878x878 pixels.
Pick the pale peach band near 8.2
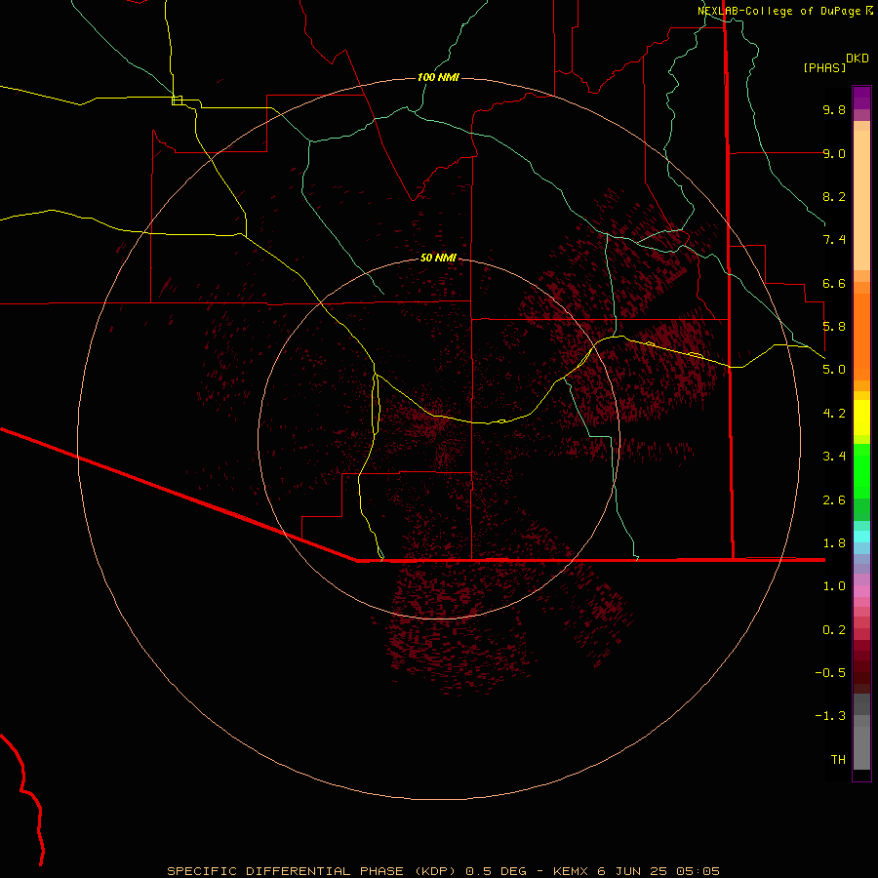click(x=861, y=200)
